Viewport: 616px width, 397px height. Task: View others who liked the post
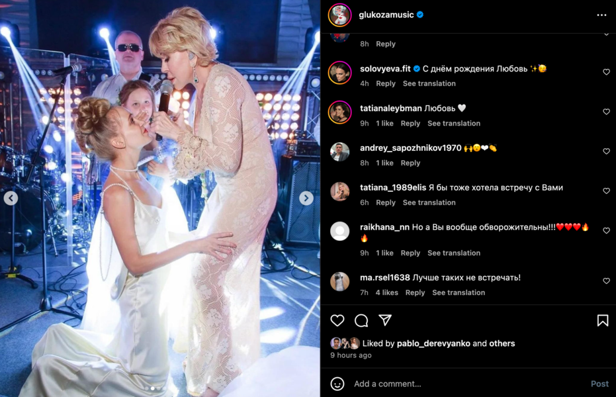point(502,343)
